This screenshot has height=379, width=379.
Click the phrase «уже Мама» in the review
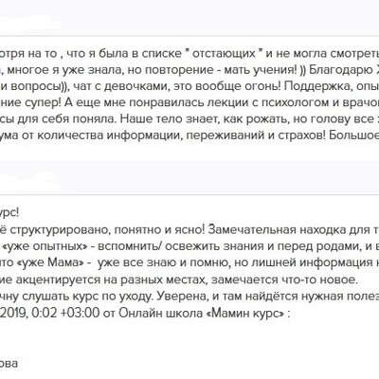[x=52, y=262]
